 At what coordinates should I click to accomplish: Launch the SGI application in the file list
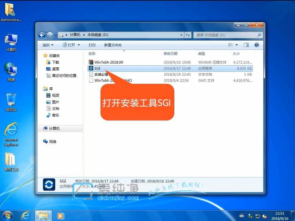click(97, 68)
